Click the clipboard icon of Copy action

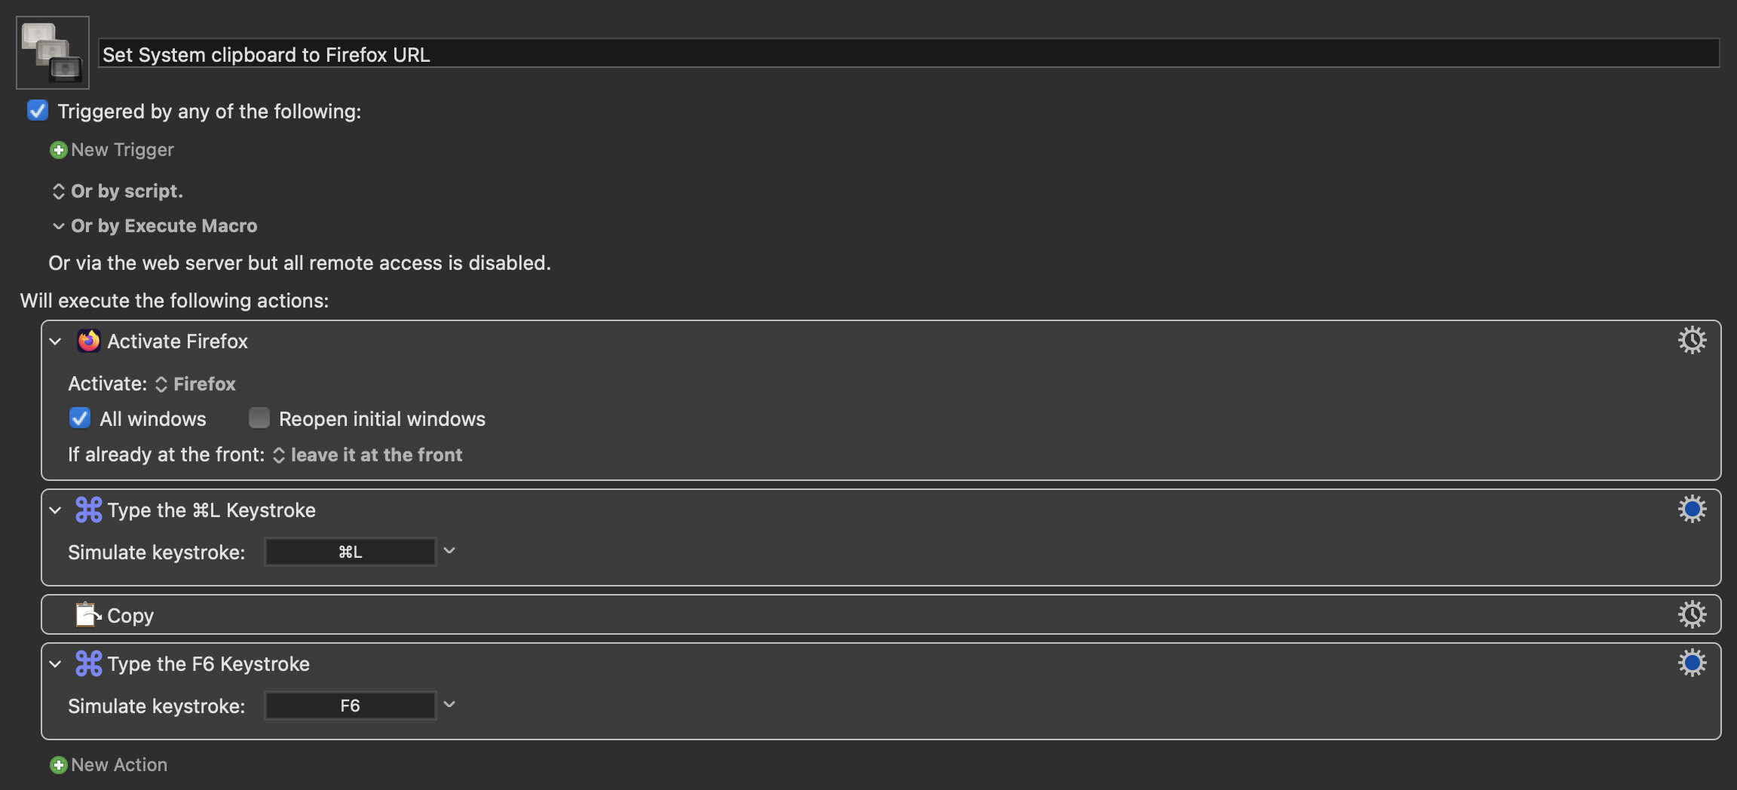(88, 614)
